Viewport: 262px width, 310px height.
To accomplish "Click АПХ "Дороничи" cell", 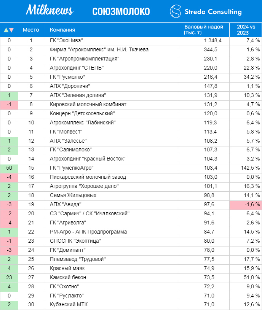I will tap(110, 86).
